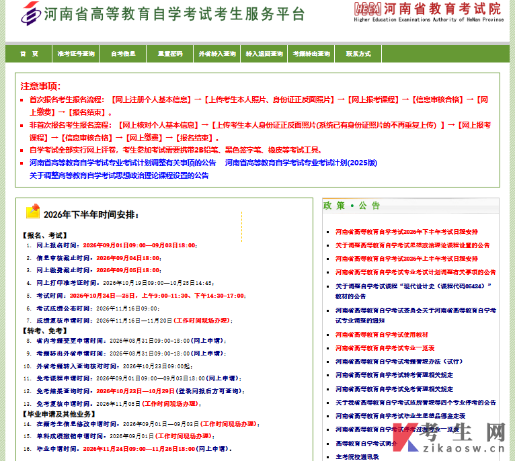Click row 8 省内考籍变更申请时间 entry
Viewport: 515px width, 461px height.
click(126, 341)
